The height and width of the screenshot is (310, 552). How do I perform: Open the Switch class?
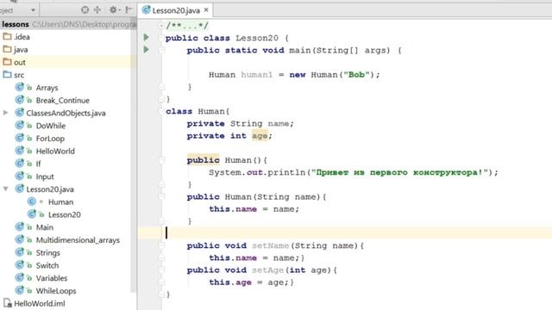47,265
